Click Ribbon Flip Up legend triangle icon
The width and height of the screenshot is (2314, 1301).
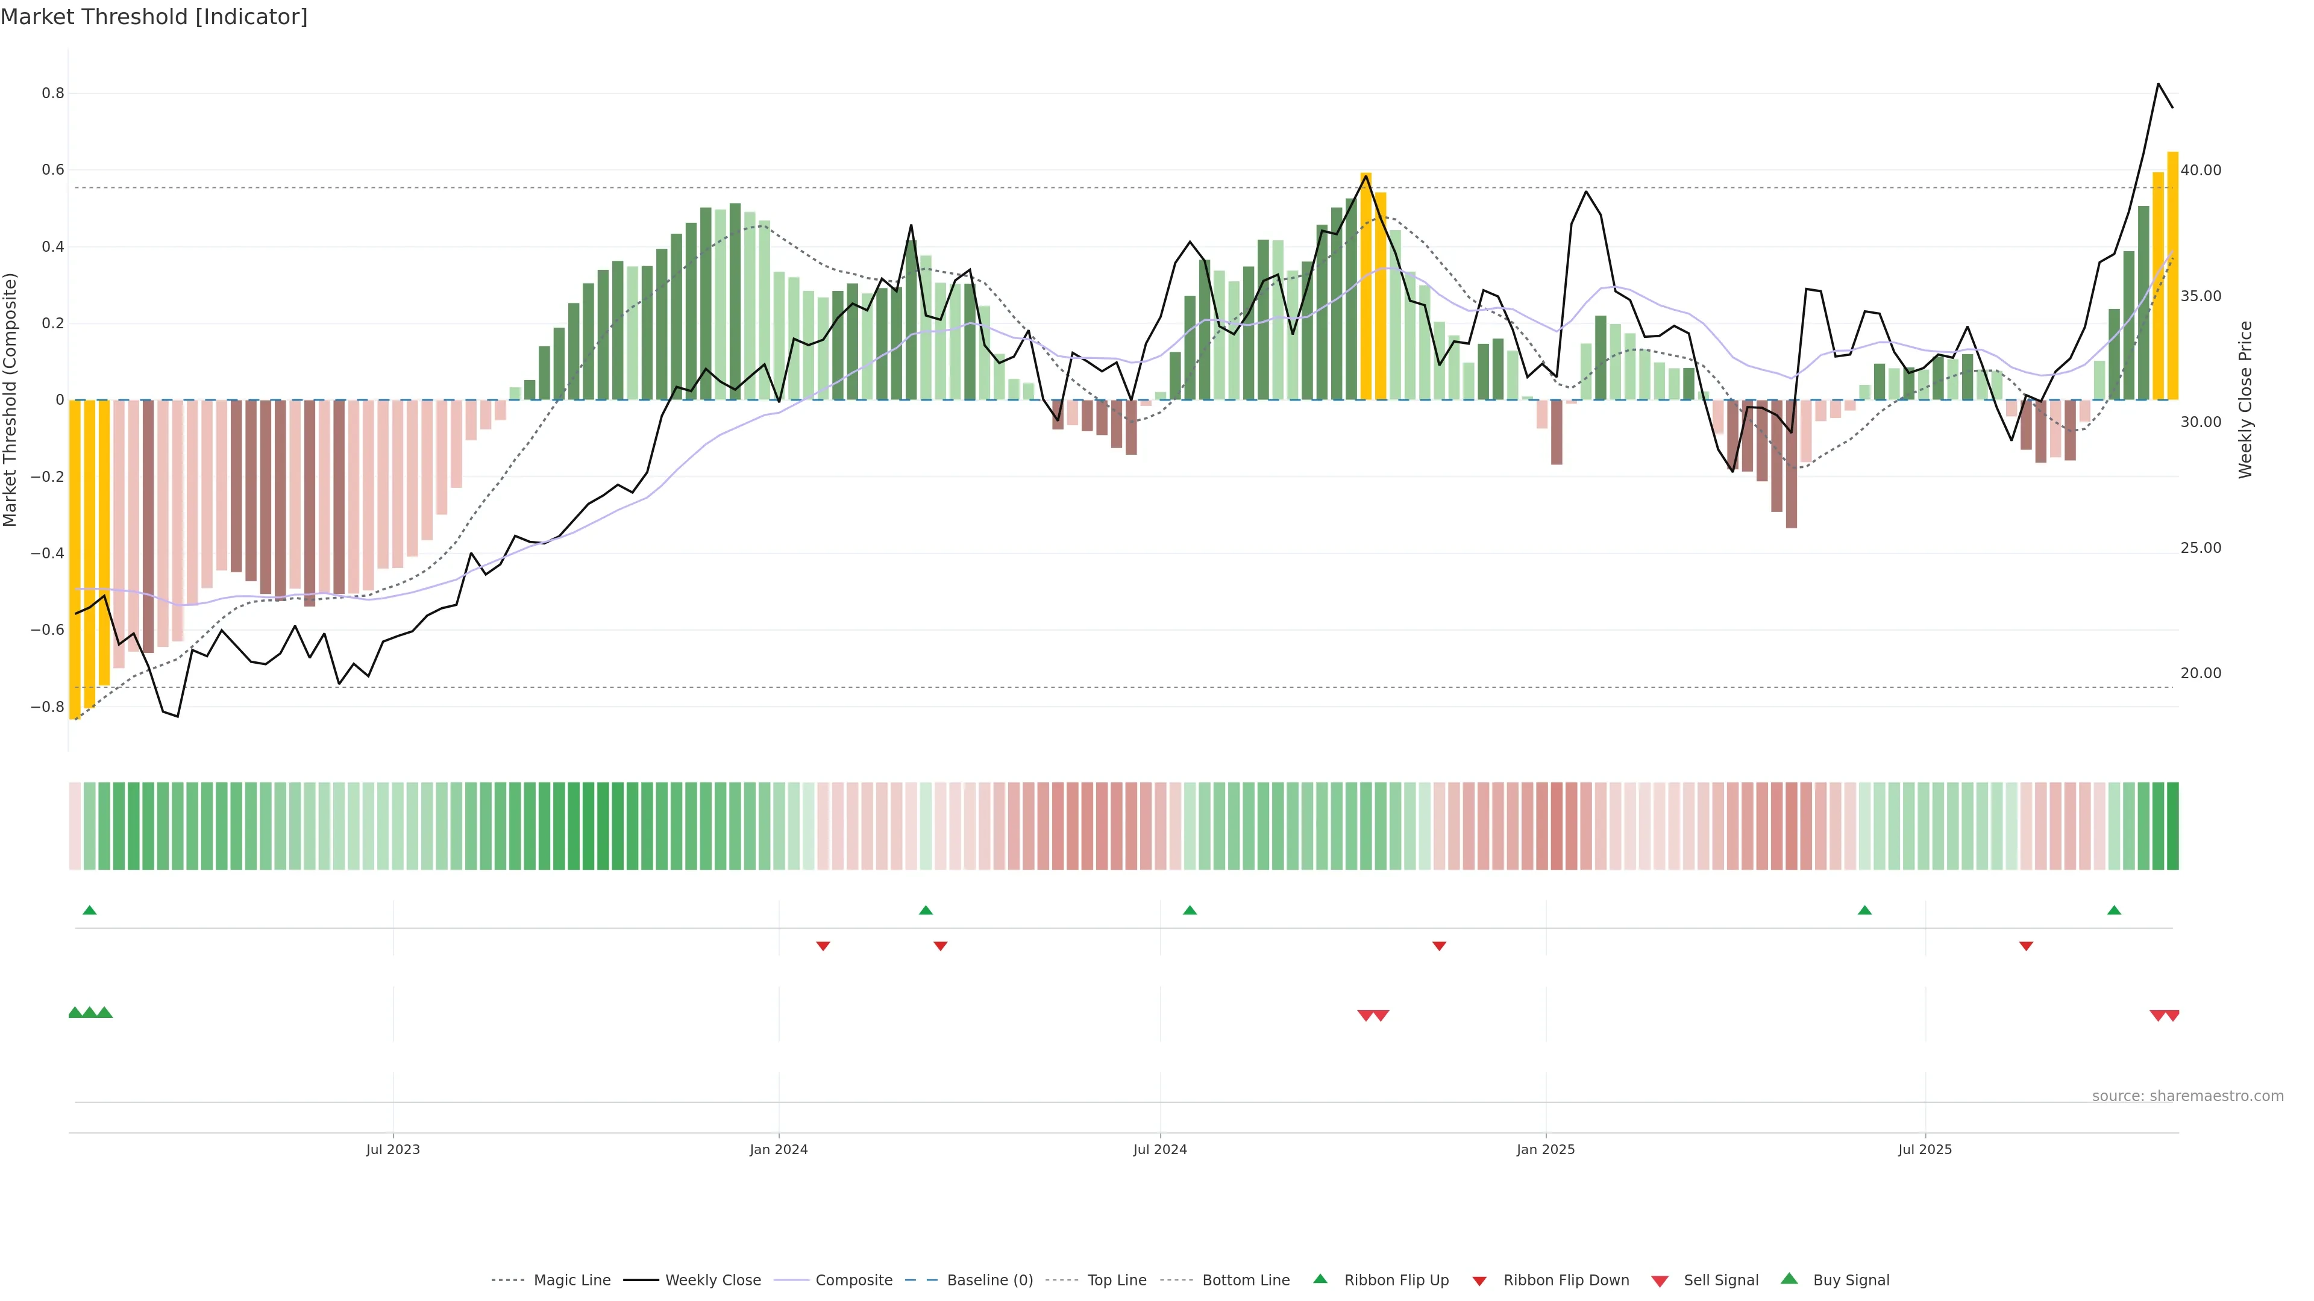[1320, 1279]
